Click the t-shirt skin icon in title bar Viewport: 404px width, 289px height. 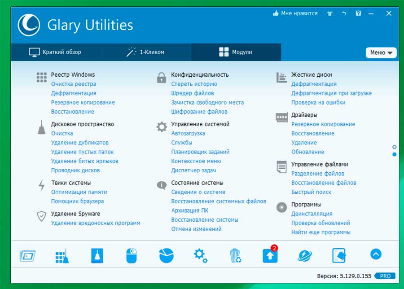click(330, 13)
